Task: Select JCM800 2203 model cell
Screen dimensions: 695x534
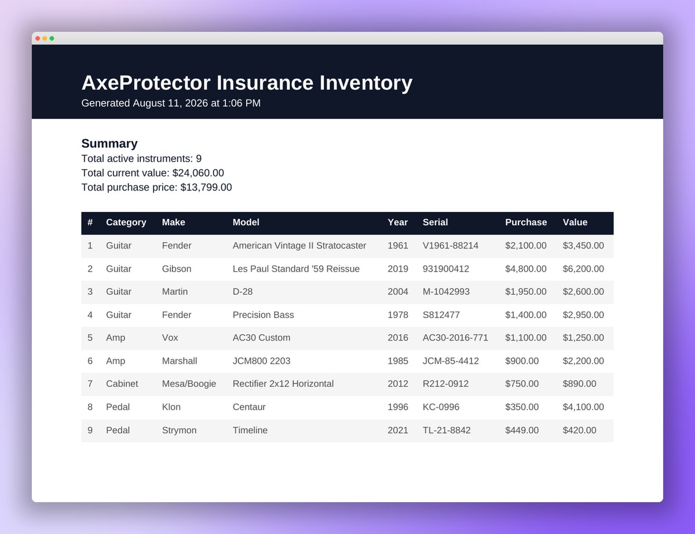Action: [x=262, y=361]
